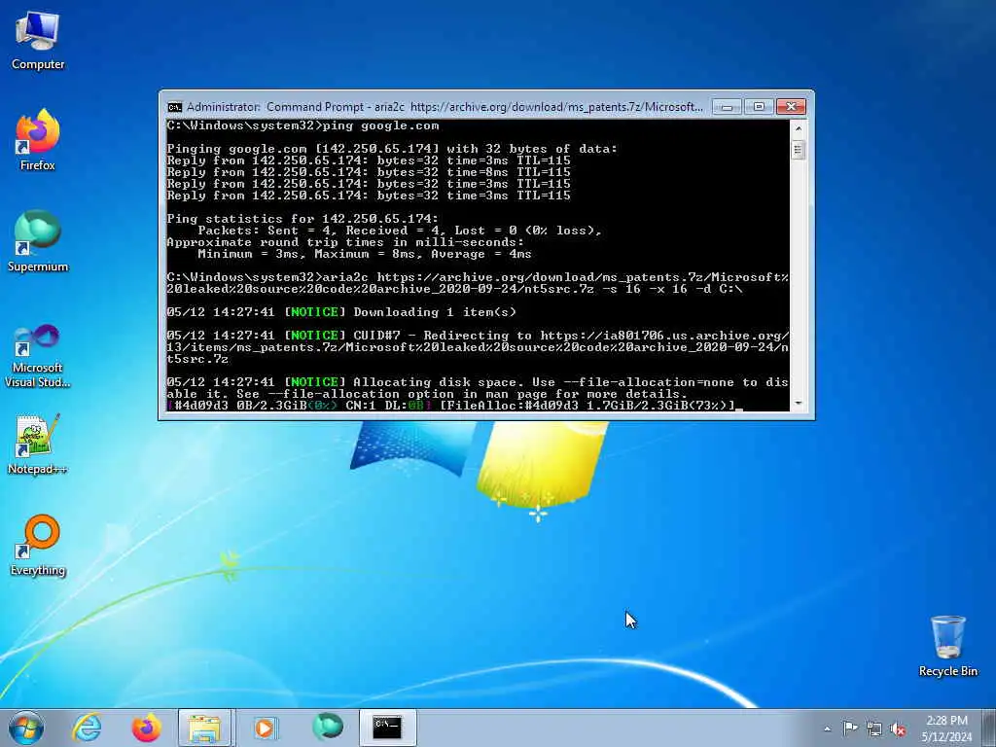Screen dimensions: 996x747
Task: Launch Internet Explorer from the taskbar
Action: click(87, 728)
